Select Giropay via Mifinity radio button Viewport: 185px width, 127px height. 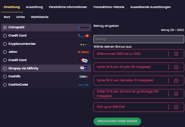click(x=5, y=68)
